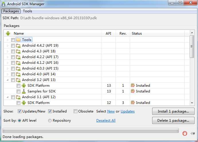Screen dimensions: 198x142
Task: Click the Android 4.3 (API 18) package icon
Action: [x=18, y=51]
